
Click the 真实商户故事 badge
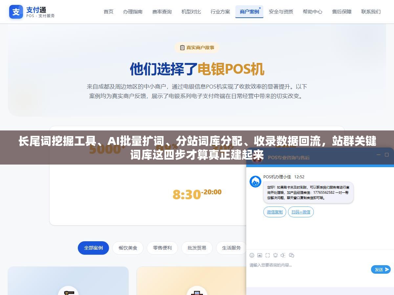[197, 48]
